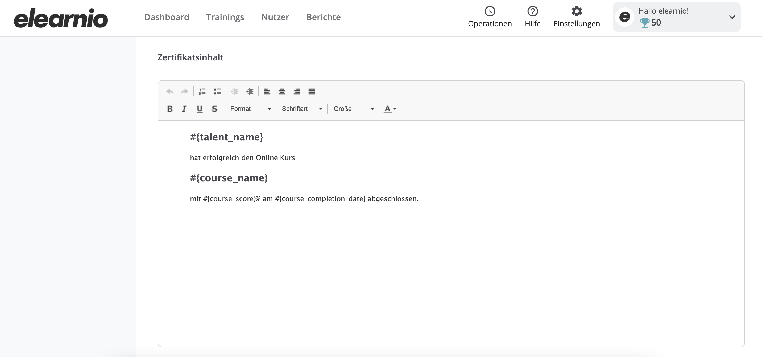This screenshot has height=357, width=762.
Task: Toggle bold formatting
Action: (x=170, y=109)
